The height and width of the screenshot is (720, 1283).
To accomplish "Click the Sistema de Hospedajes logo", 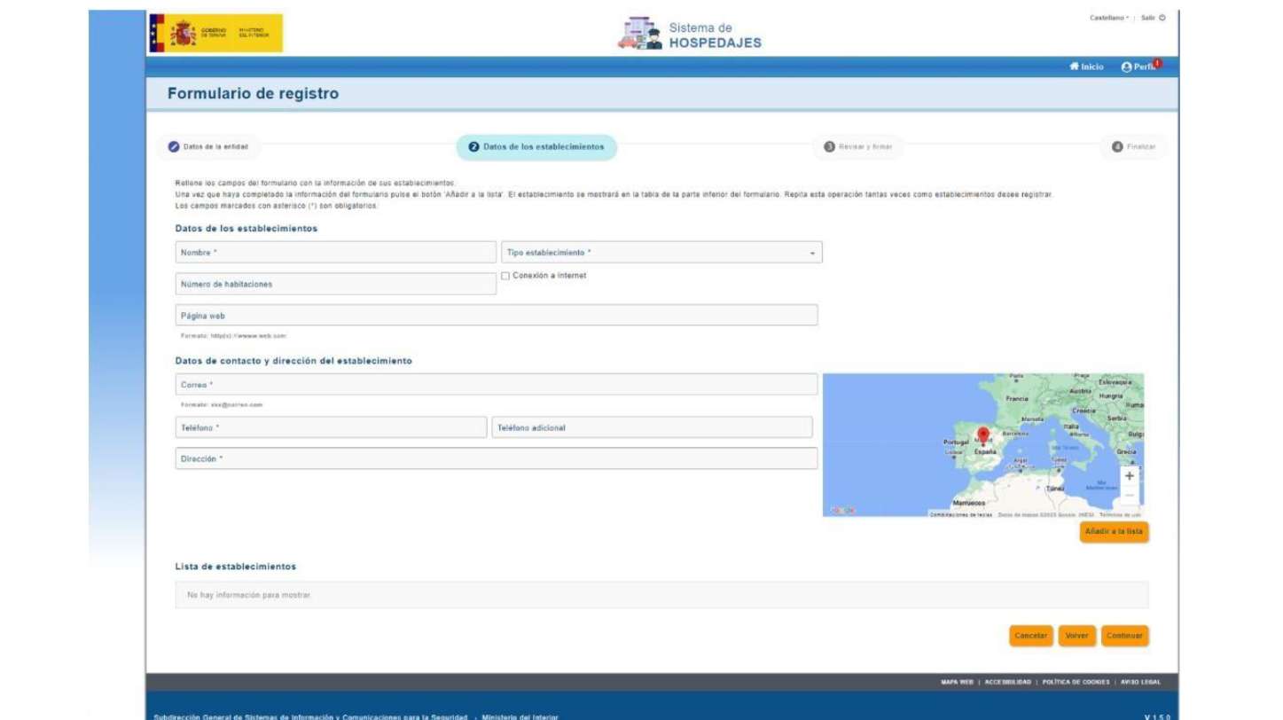I will 689,35.
